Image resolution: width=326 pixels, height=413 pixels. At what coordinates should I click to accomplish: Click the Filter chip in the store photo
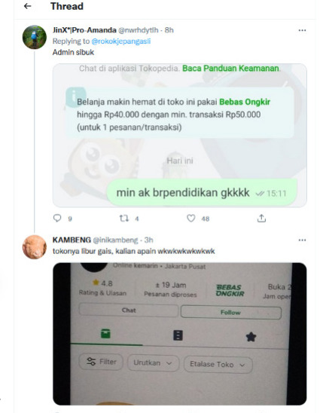[102, 362]
